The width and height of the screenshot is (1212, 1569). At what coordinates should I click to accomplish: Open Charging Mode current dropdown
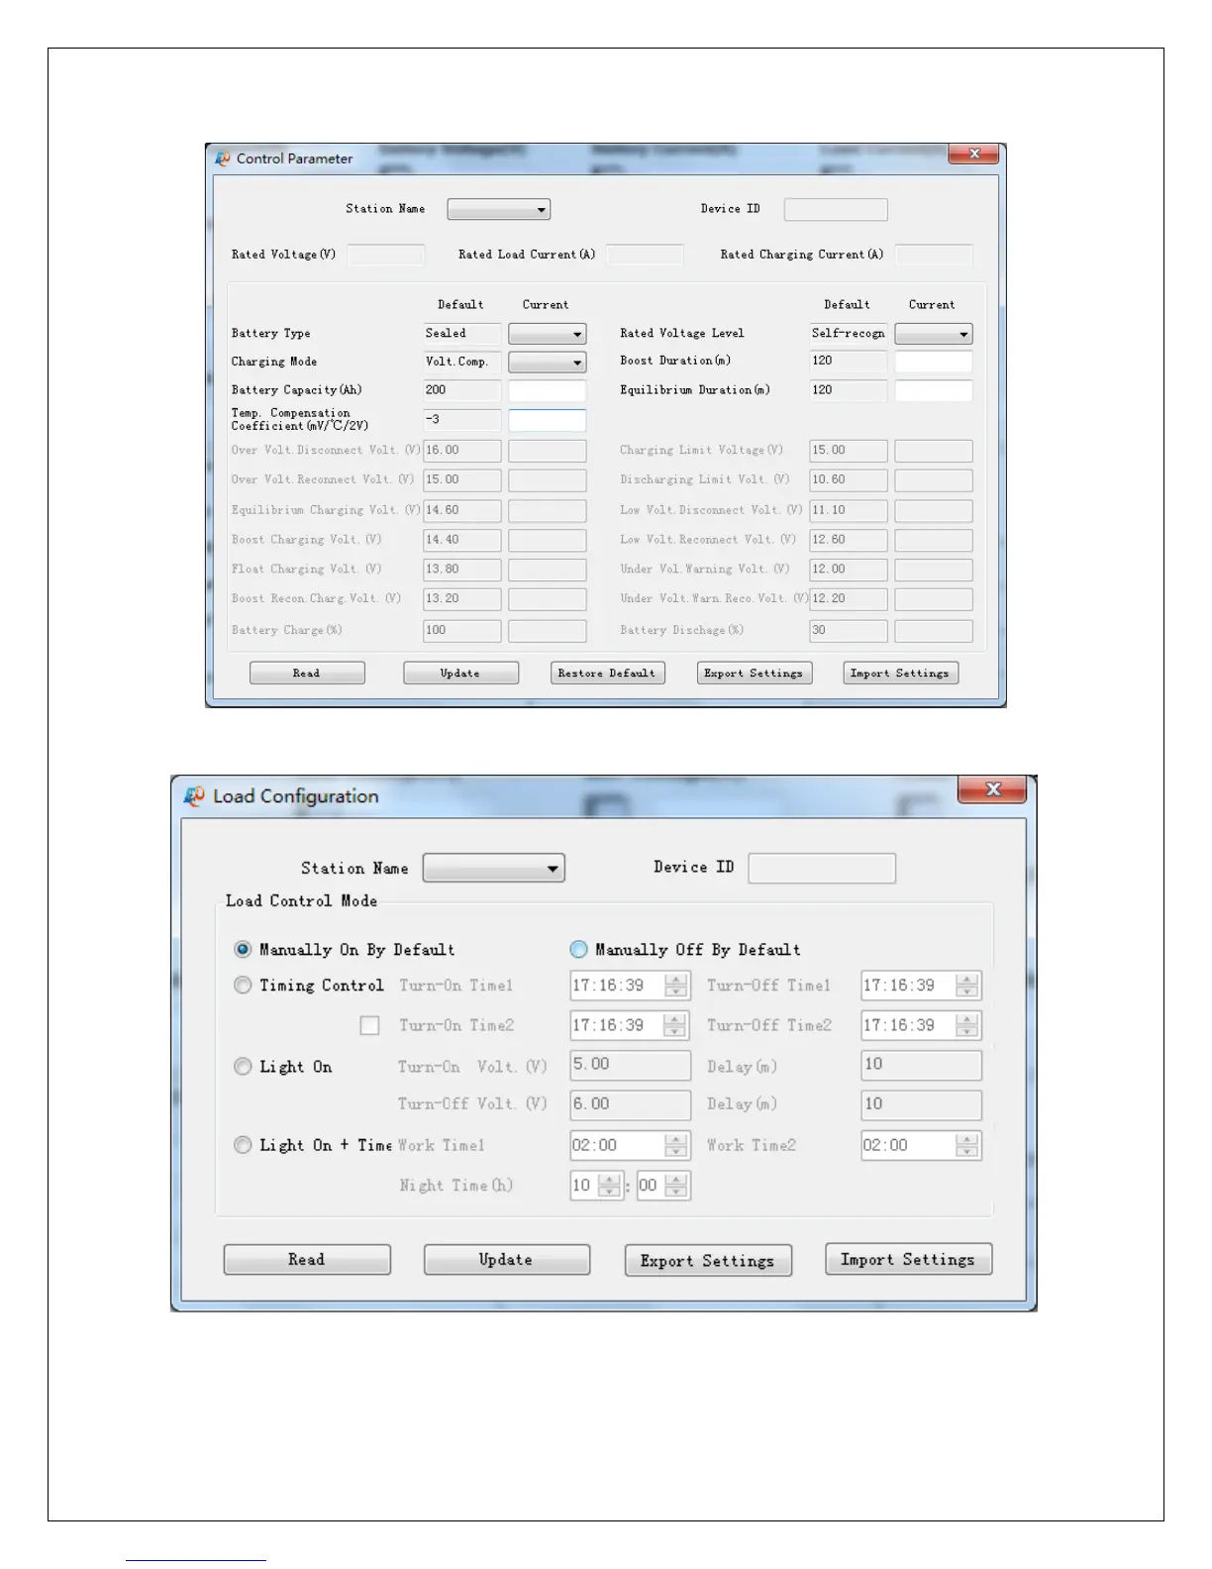(x=548, y=363)
